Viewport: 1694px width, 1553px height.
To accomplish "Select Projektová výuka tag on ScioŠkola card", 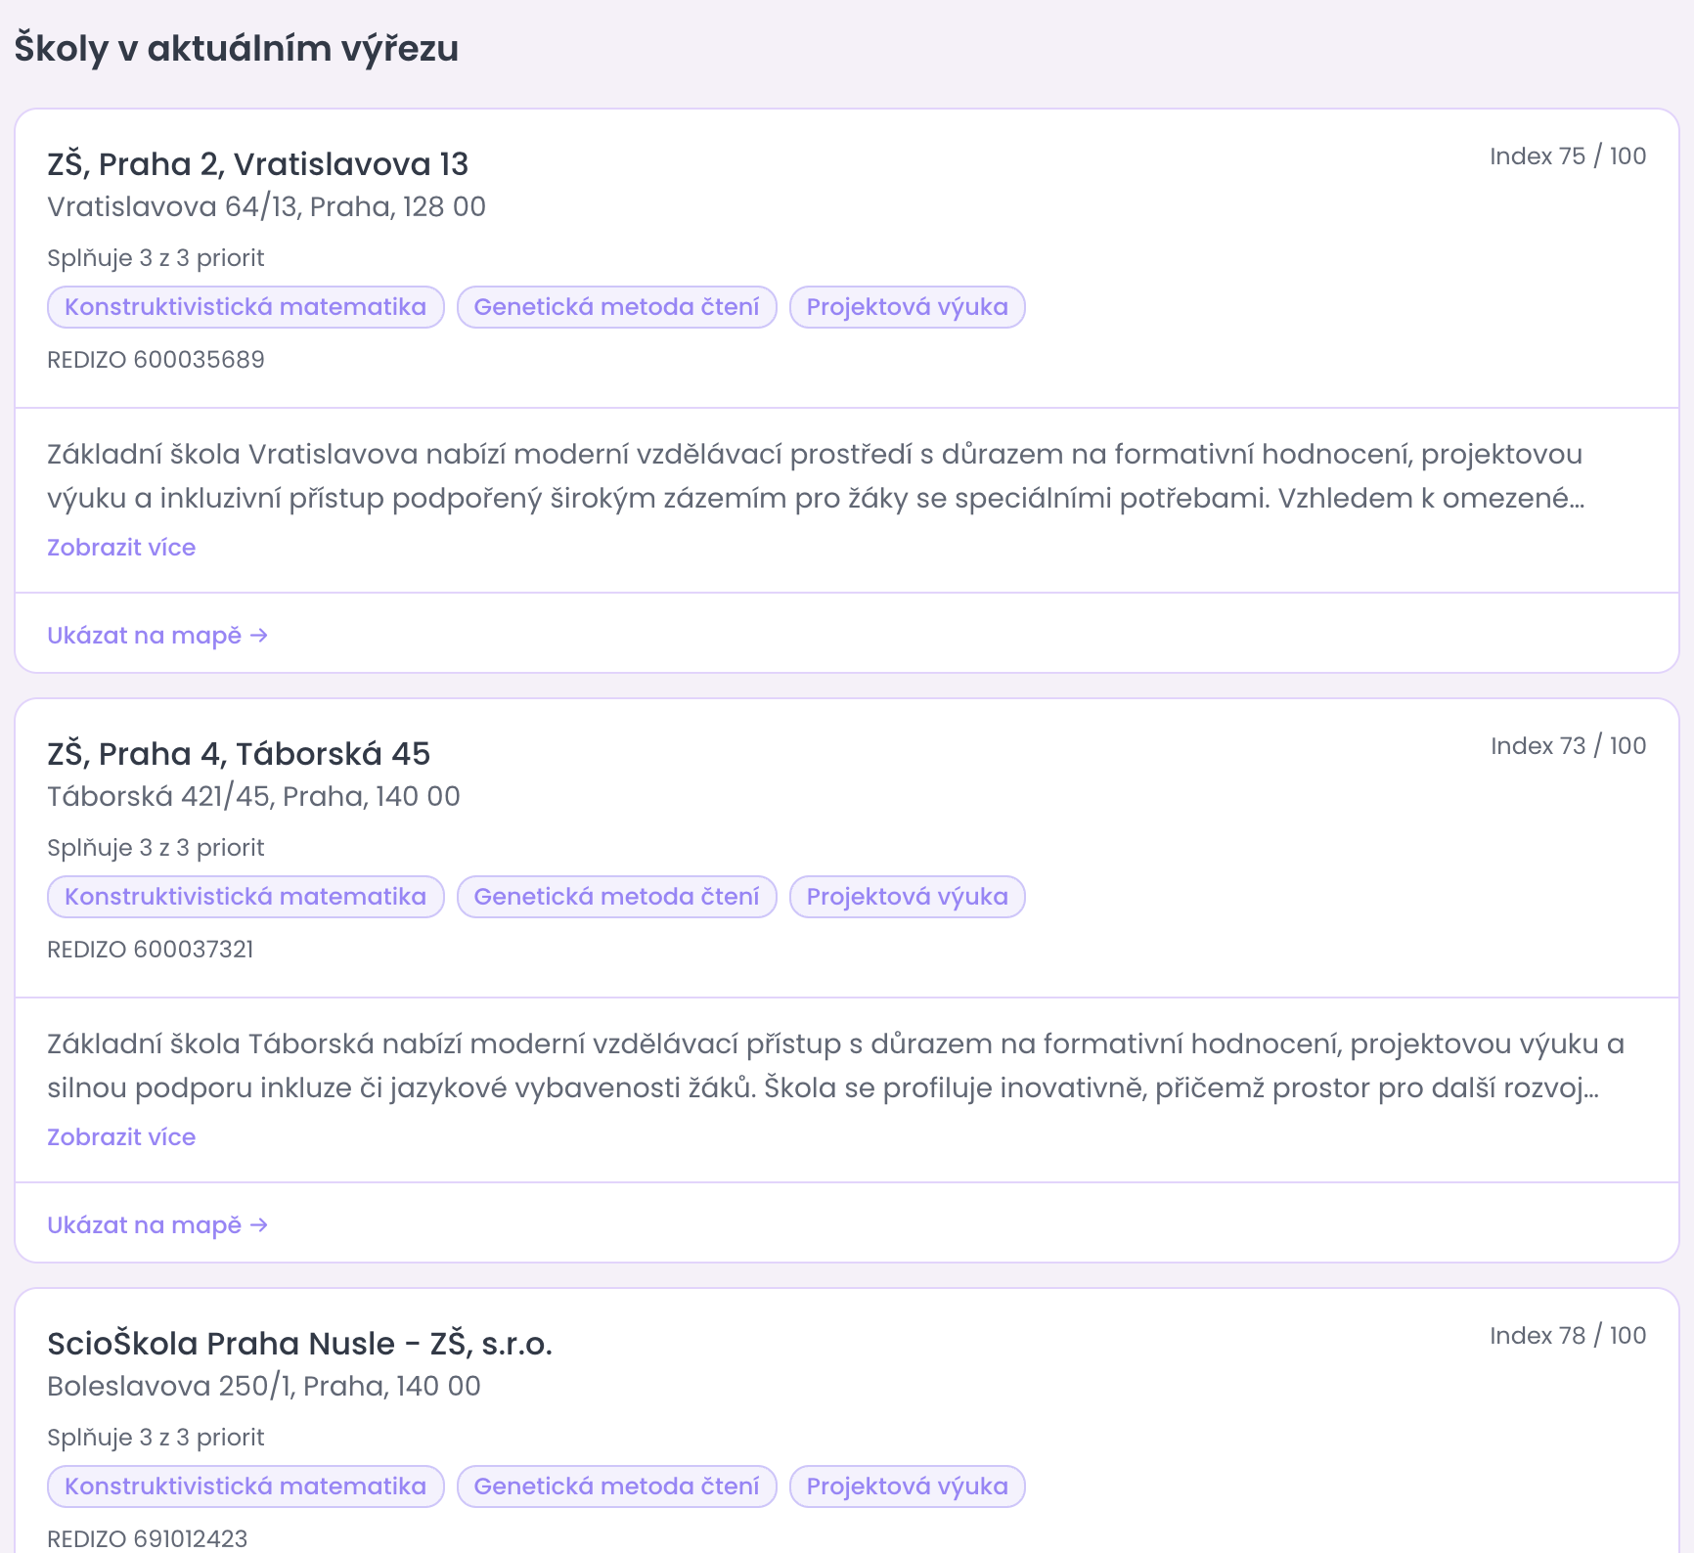I will coord(908,1486).
